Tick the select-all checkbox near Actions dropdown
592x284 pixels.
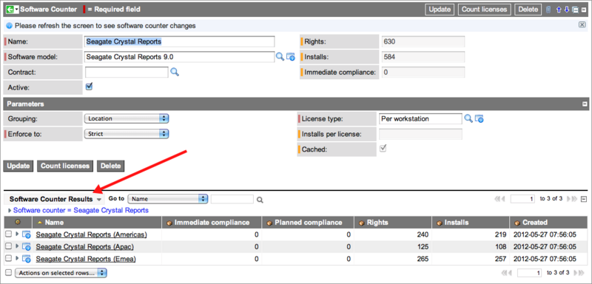[x=8, y=272]
